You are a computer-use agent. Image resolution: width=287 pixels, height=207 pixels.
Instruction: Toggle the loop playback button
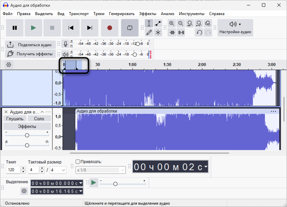point(130,28)
